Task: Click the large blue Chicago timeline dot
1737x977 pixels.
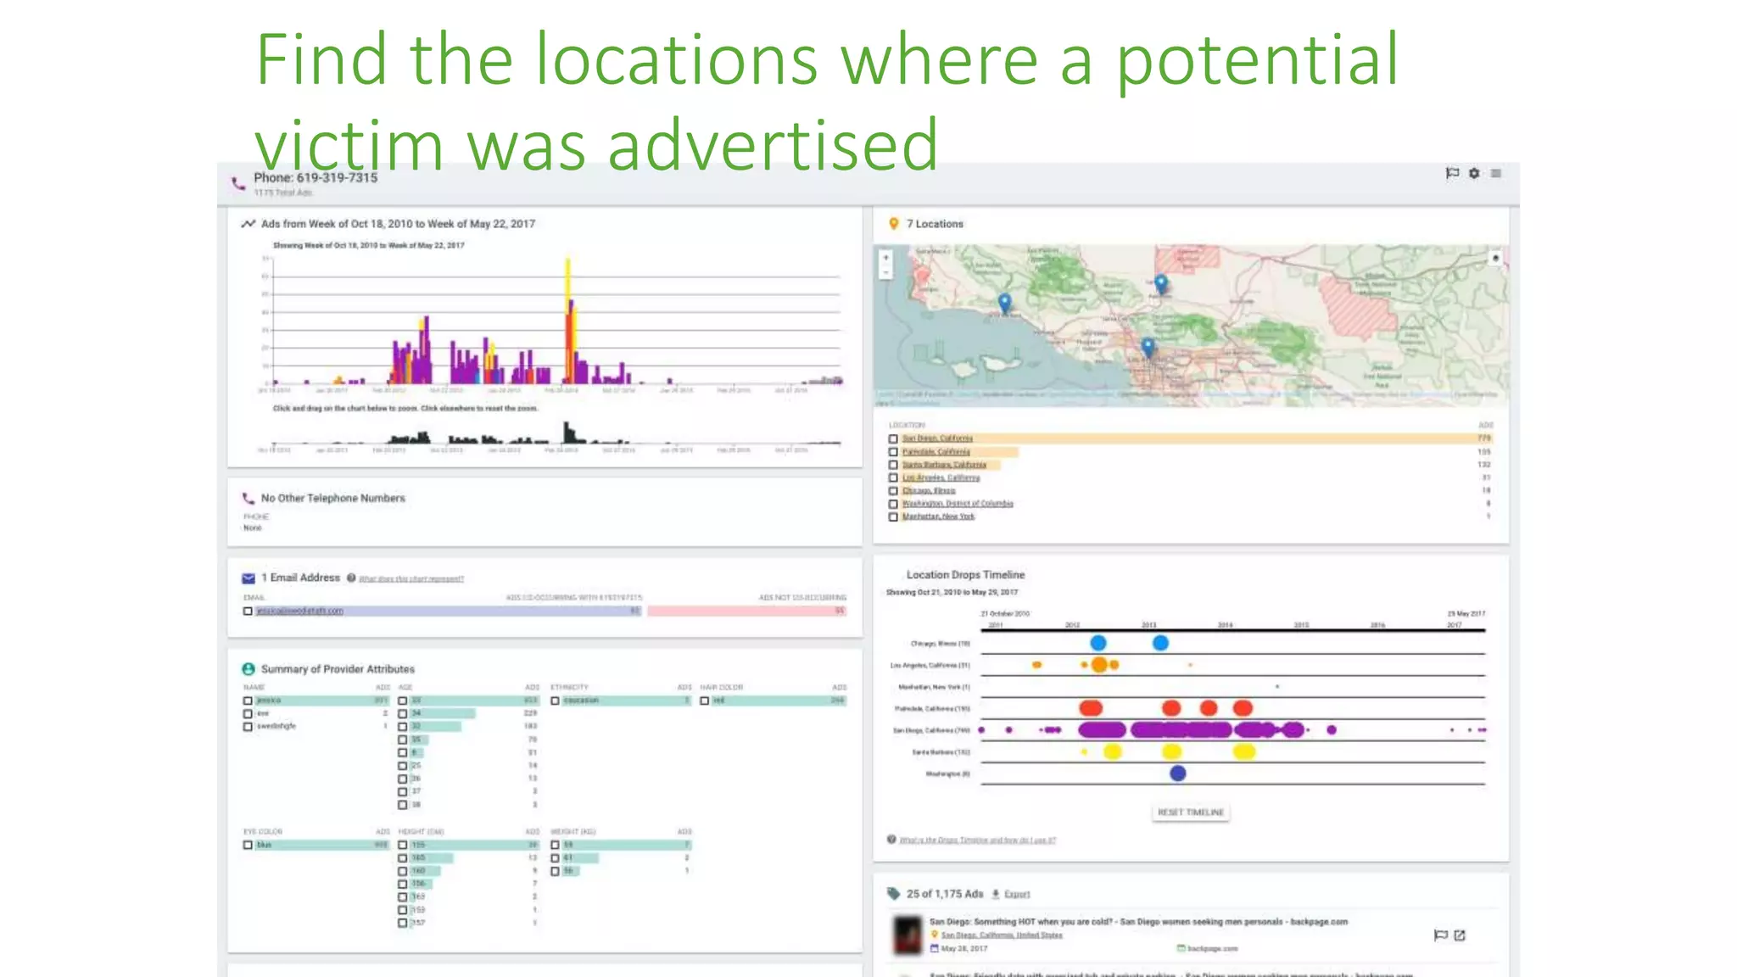Action: point(1098,643)
